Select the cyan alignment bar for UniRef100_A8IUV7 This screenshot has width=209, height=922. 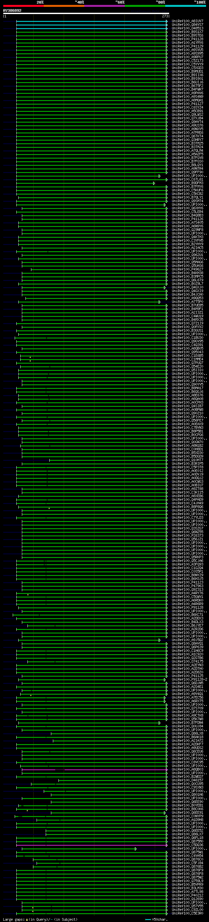click(92, 21)
